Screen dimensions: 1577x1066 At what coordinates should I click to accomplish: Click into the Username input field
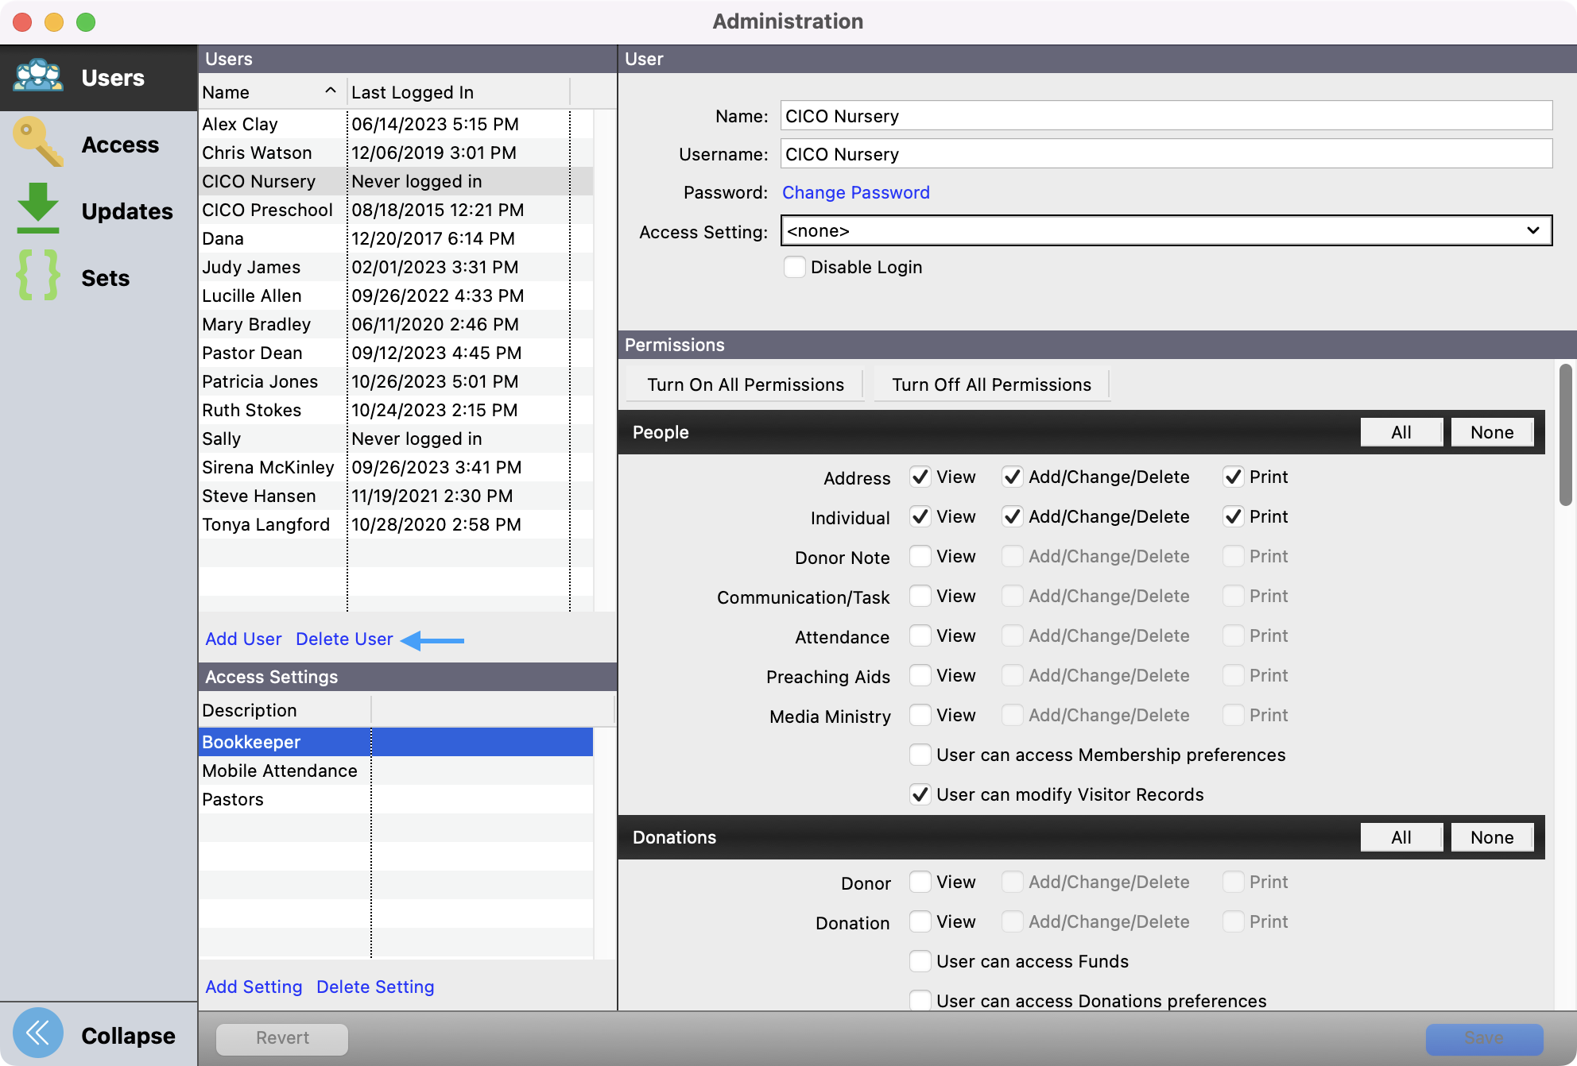point(1165,154)
